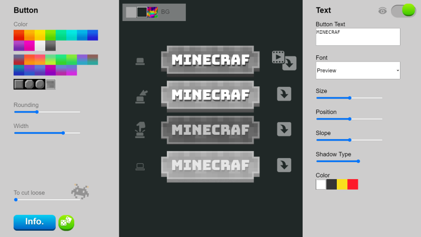This screenshot has width=421, height=237.
Task: Set dark background swatch
Action: point(142,12)
